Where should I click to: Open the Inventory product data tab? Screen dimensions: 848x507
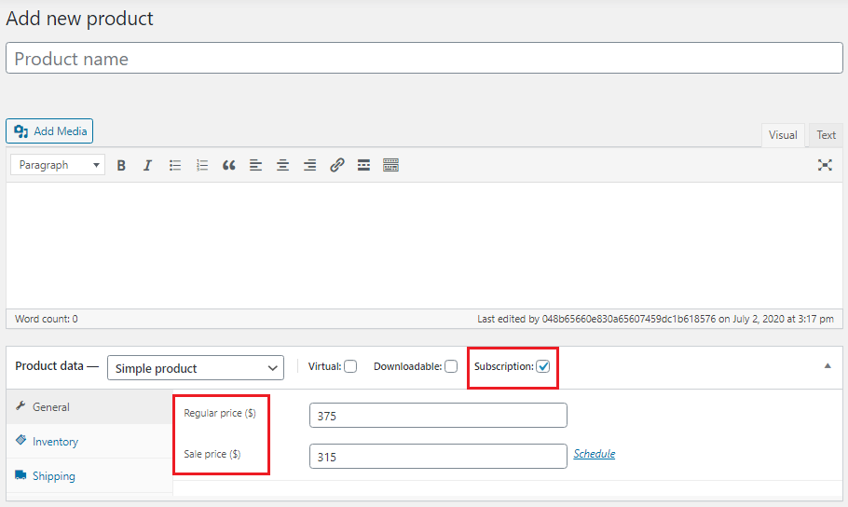(x=89, y=442)
